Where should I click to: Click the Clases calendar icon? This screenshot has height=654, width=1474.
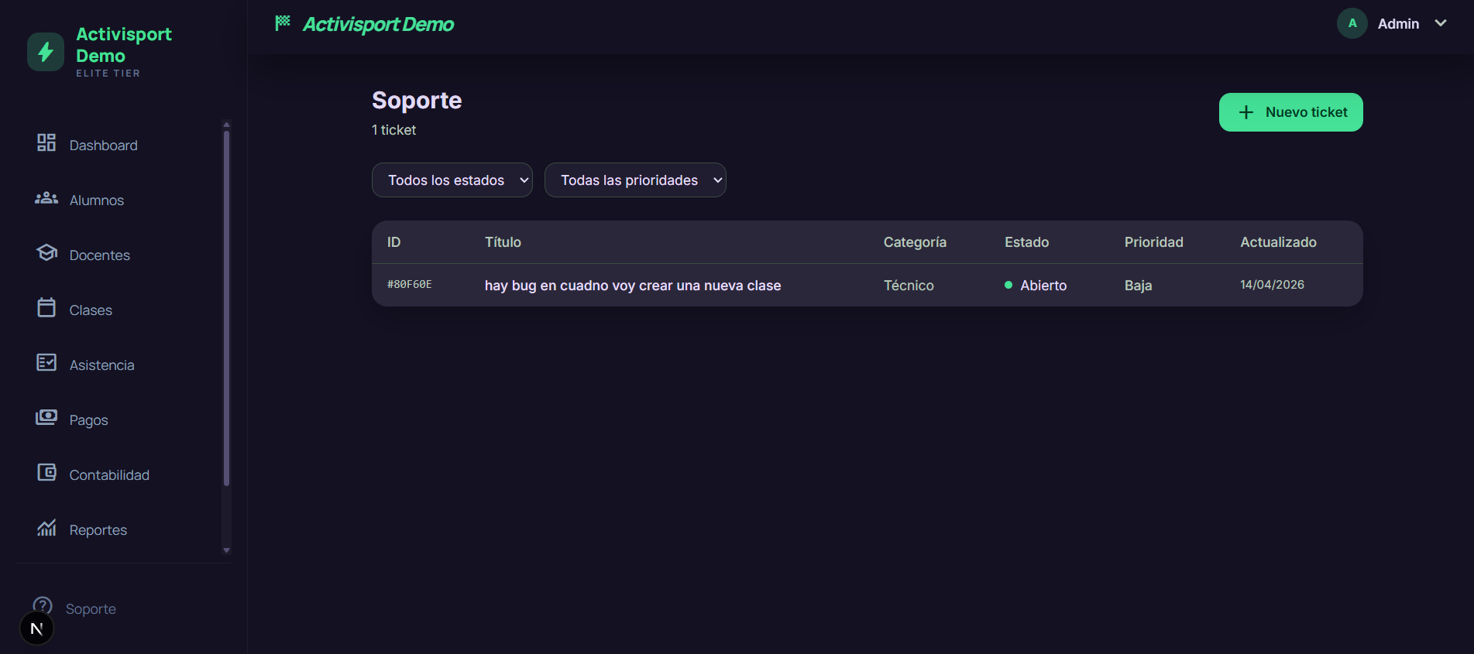click(46, 307)
